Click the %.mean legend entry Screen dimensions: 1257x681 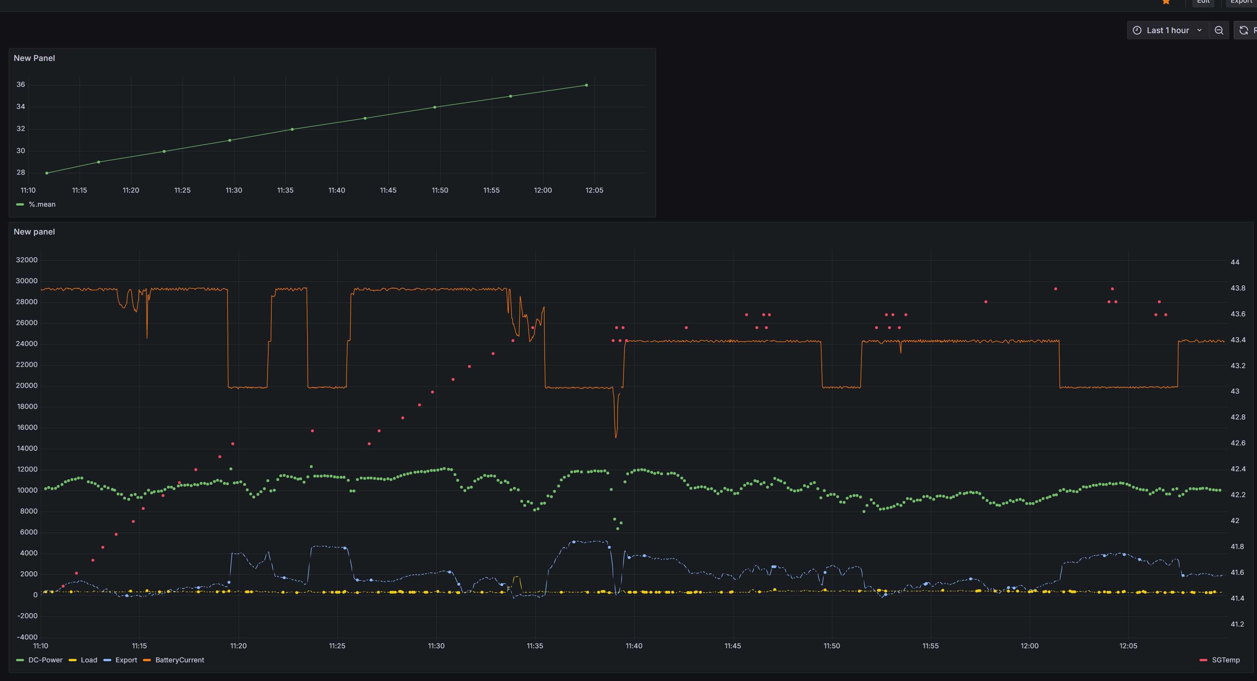click(x=42, y=204)
